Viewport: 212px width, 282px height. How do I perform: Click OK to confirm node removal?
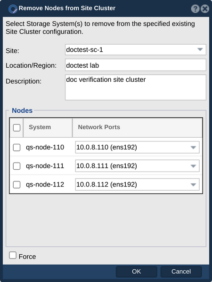tap(136, 272)
